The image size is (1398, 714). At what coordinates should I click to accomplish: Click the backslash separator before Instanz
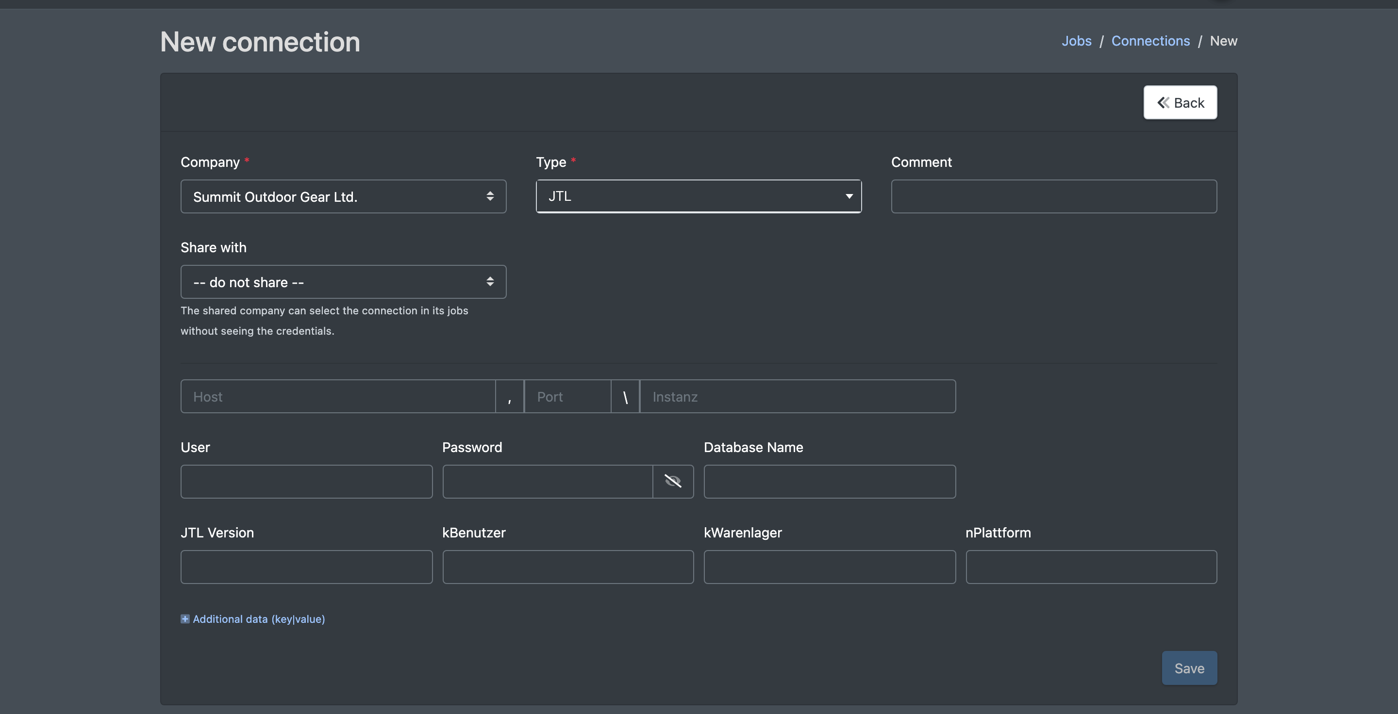click(x=625, y=396)
